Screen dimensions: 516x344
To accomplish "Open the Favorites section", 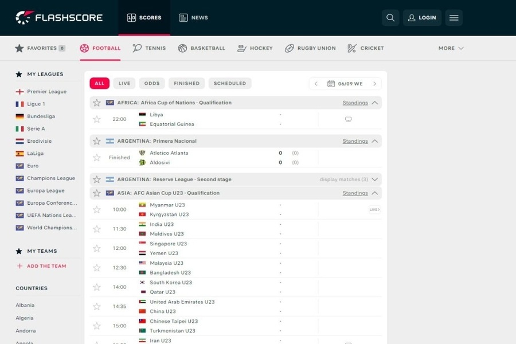I will coord(40,48).
